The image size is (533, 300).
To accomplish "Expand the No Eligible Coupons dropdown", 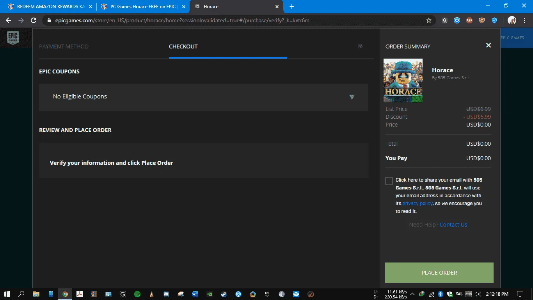I will [204, 97].
